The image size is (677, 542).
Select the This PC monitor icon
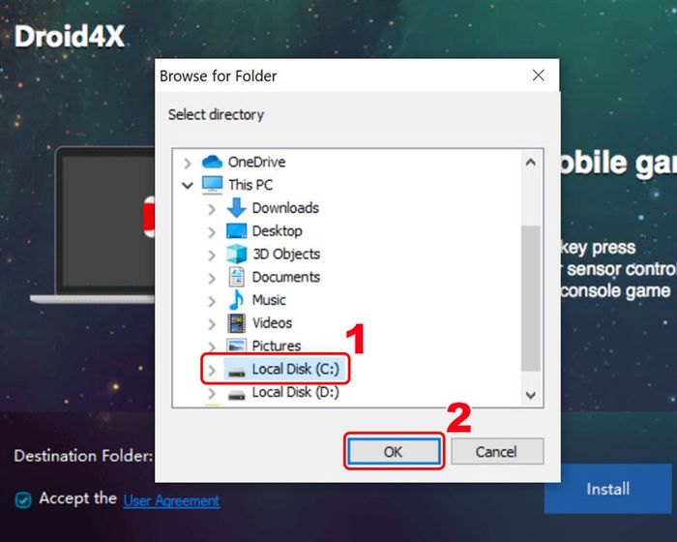[212, 185]
